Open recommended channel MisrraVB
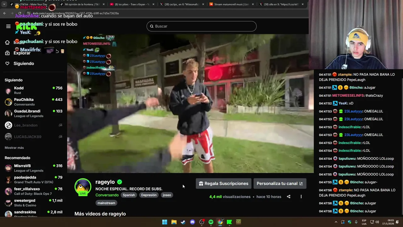Viewport: 403px width, 227px height. click(33, 168)
